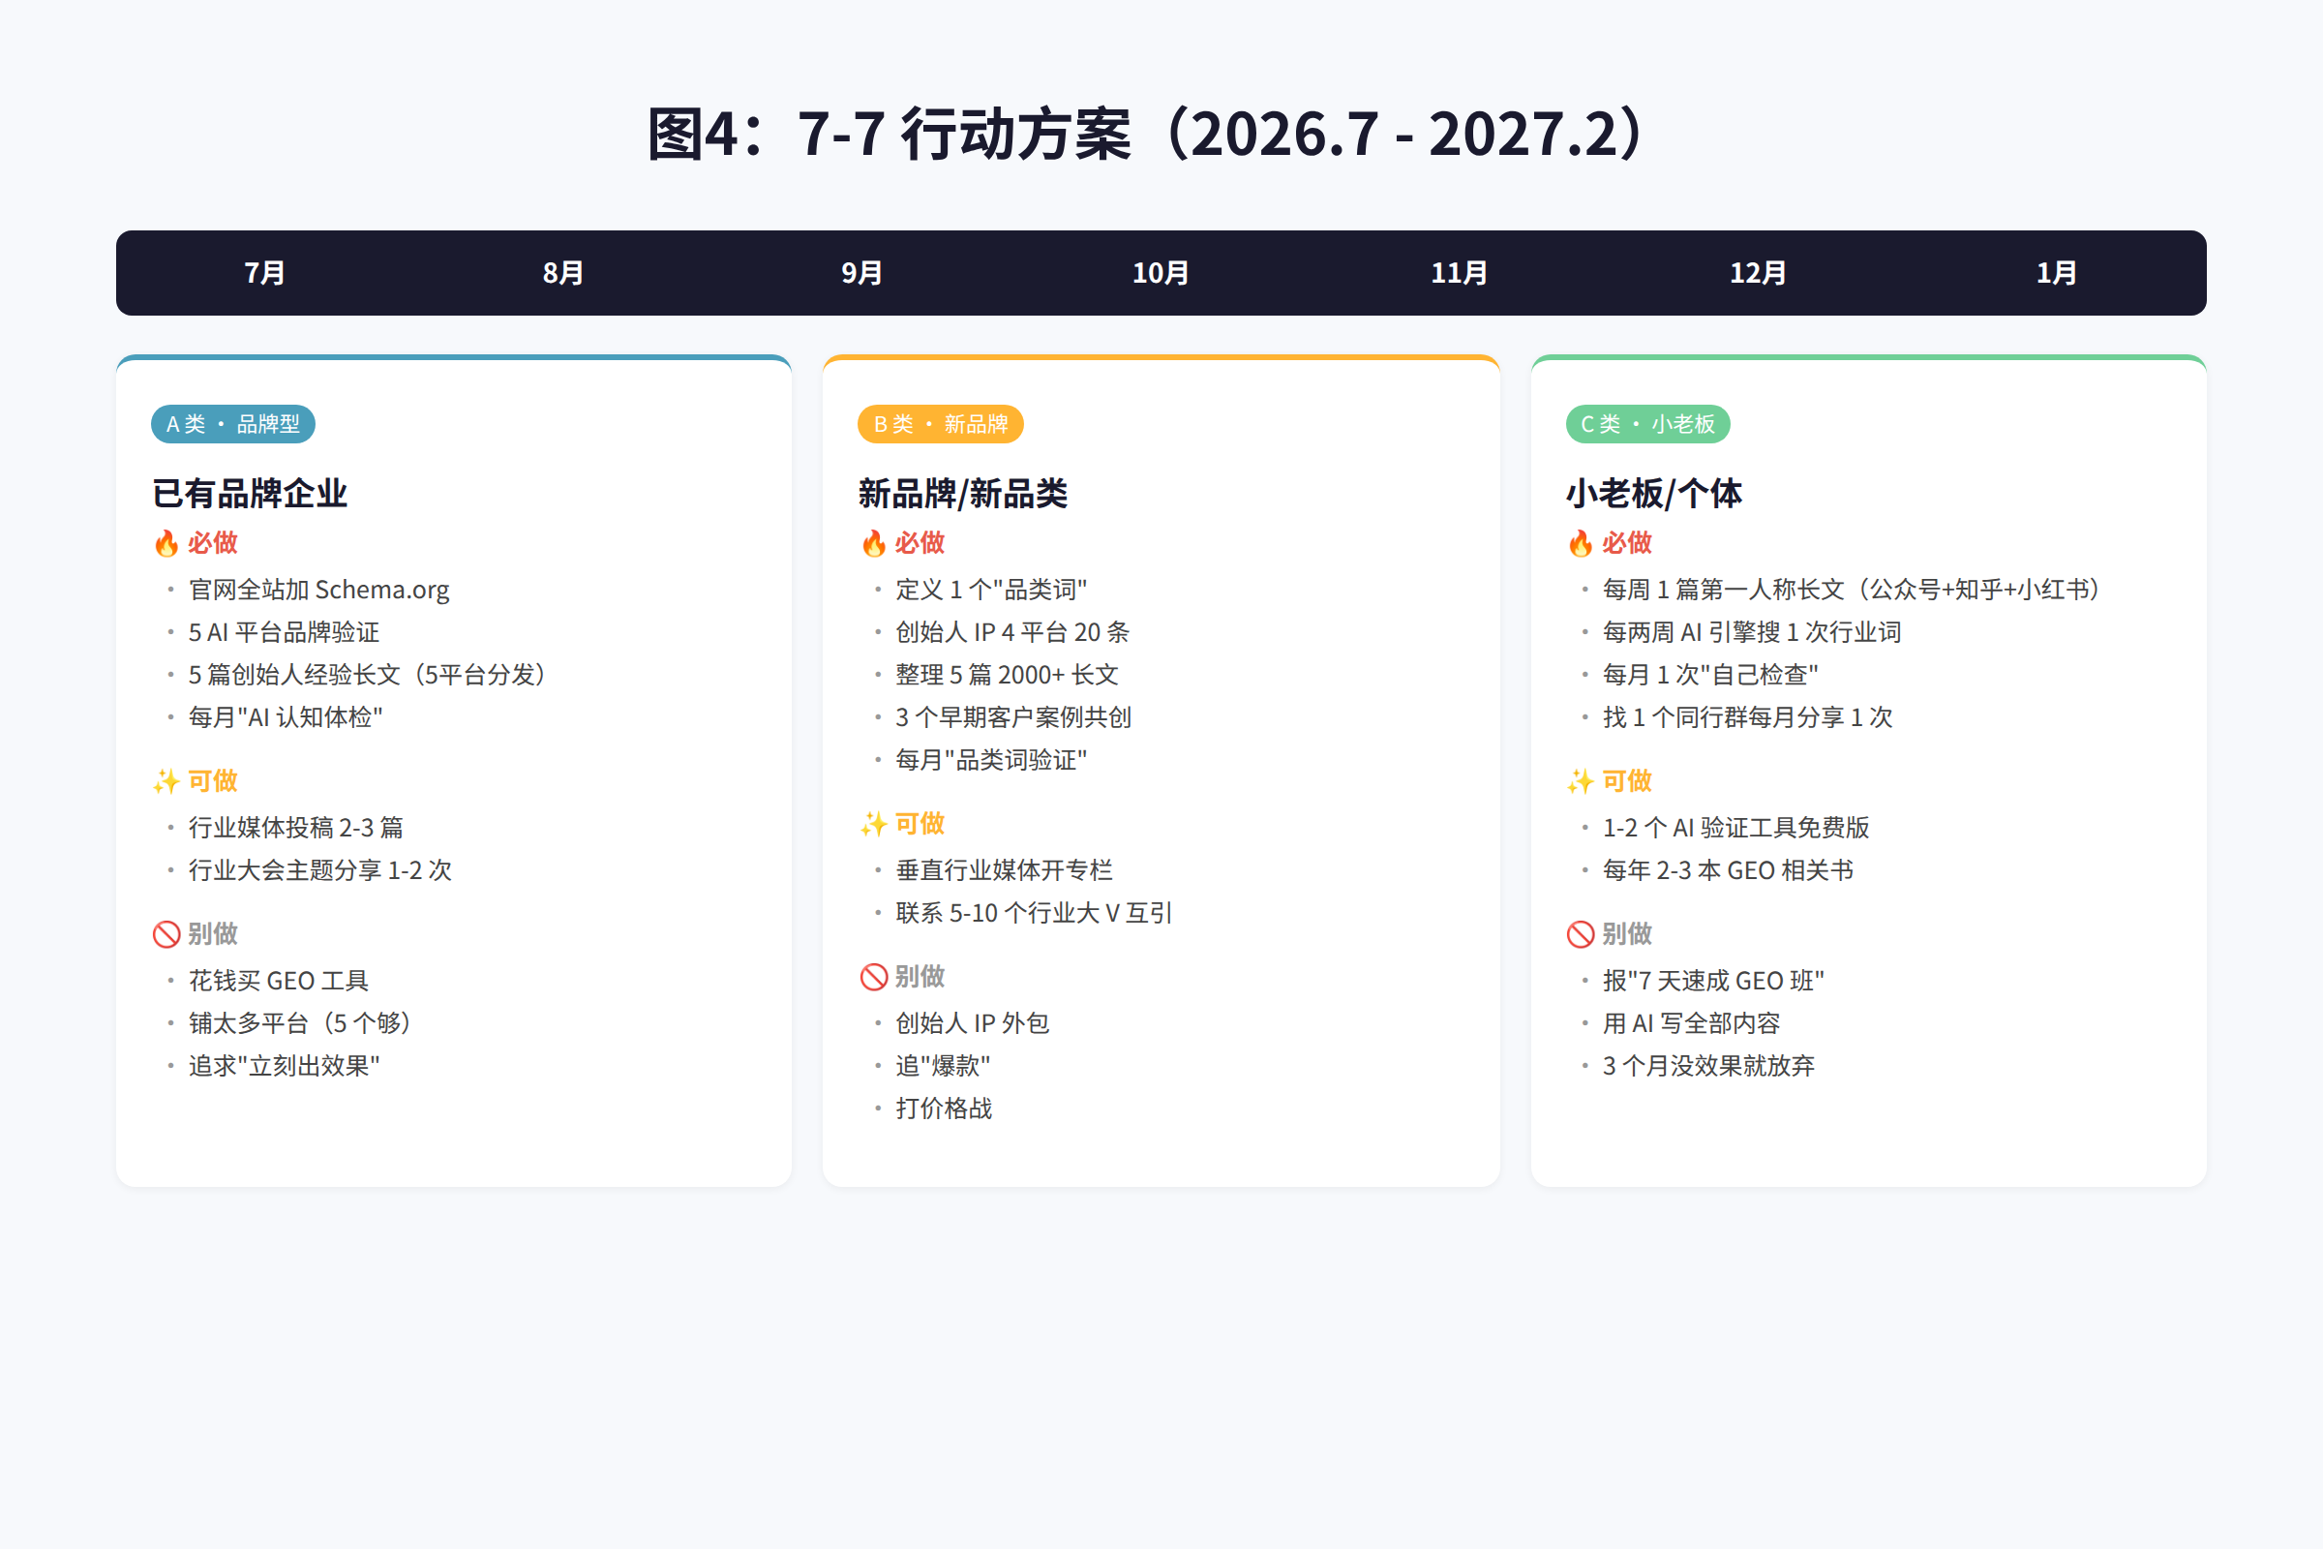Screen dimensions: 2323x1549
Task: Click the item 垂直行业媒体开专栏
Action: pos(1005,870)
